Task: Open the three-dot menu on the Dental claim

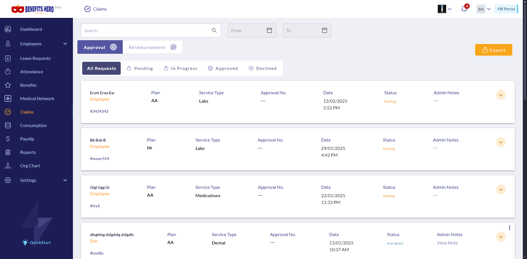Action: coord(509,228)
